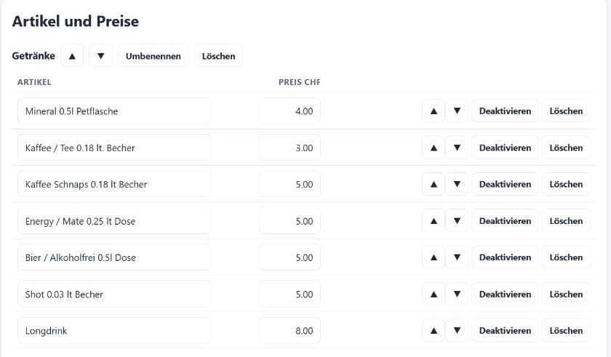Move Longdrink row down

pos(457,331)
